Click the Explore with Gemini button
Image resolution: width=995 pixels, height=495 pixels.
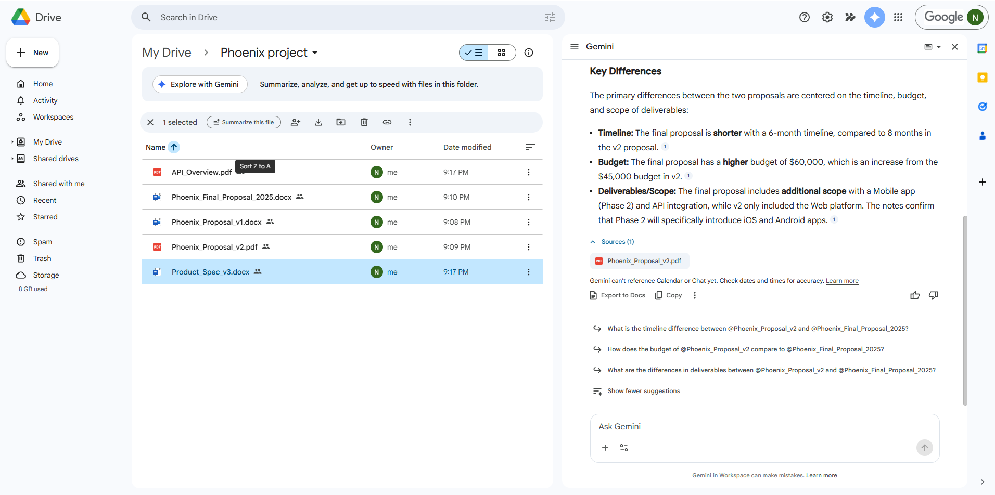tap(199, 84)
